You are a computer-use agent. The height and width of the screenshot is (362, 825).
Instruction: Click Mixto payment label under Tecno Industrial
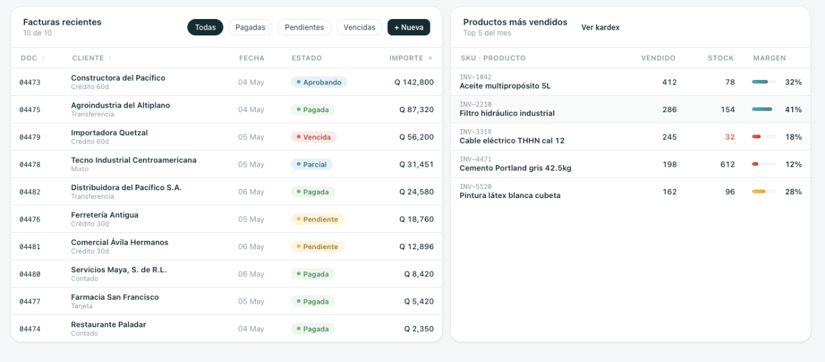80,169
